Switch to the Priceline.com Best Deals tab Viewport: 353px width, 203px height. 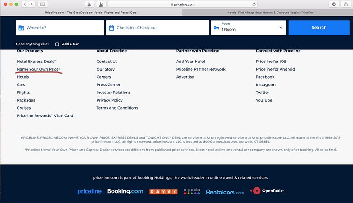point(91,13)
